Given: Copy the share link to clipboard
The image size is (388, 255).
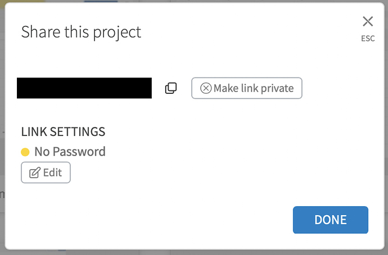Looking at the screenshot, I should pos(171,88).
